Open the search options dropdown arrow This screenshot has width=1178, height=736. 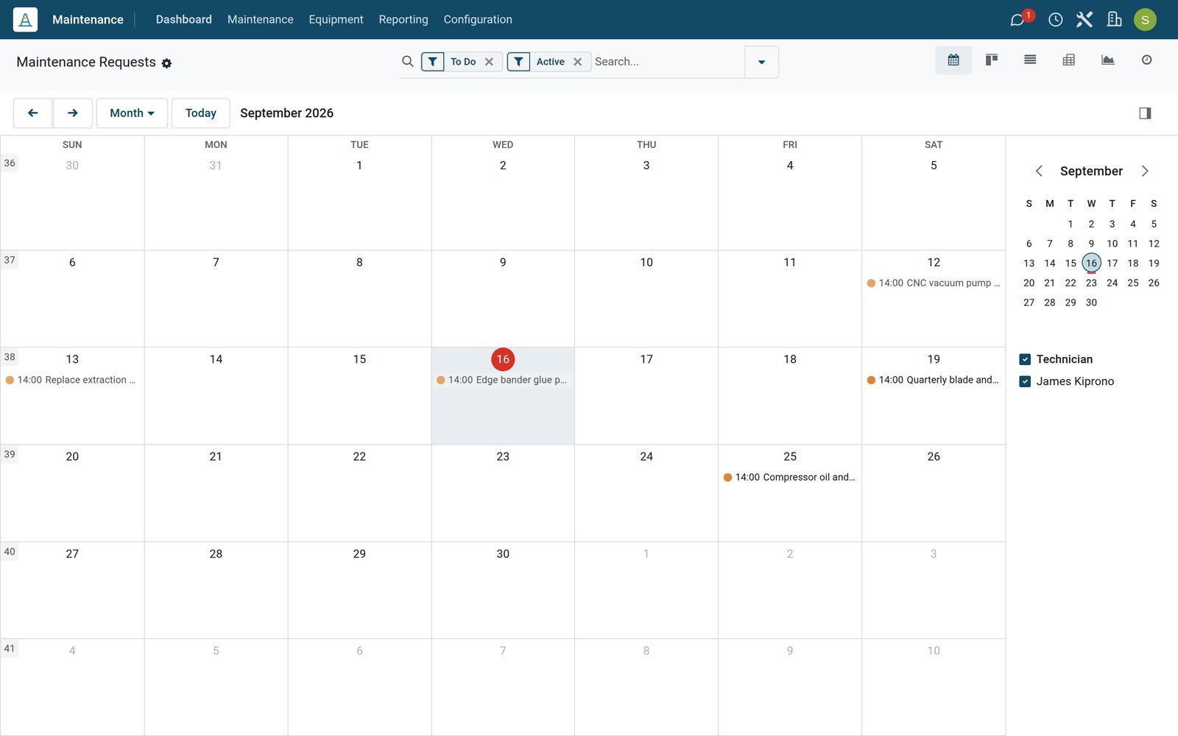tap(761, 62)
